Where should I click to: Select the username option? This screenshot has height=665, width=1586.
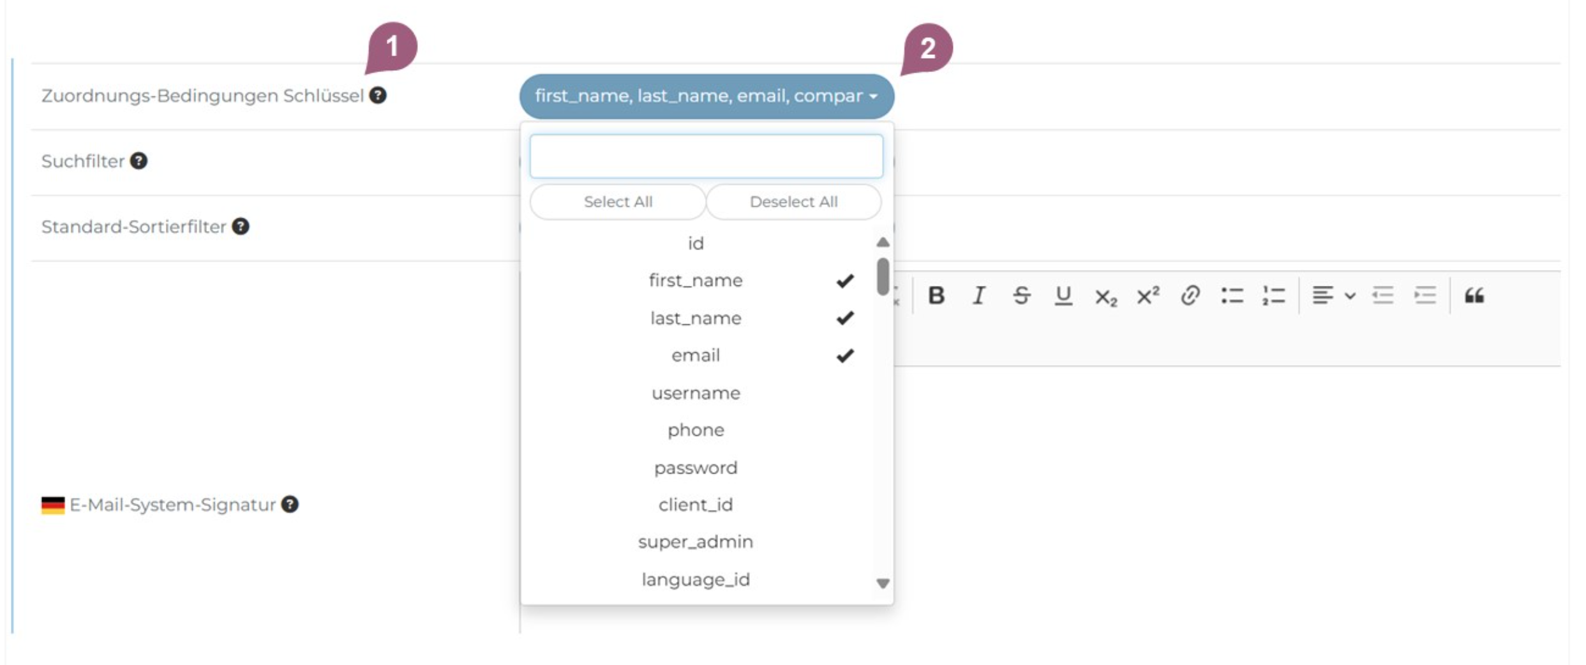(x=696, y=392)
